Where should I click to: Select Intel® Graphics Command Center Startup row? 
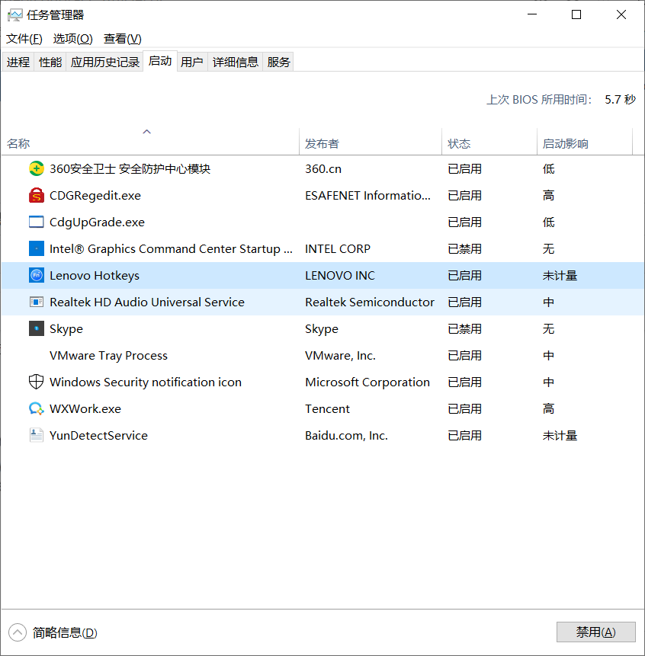[x=322, y=248]
